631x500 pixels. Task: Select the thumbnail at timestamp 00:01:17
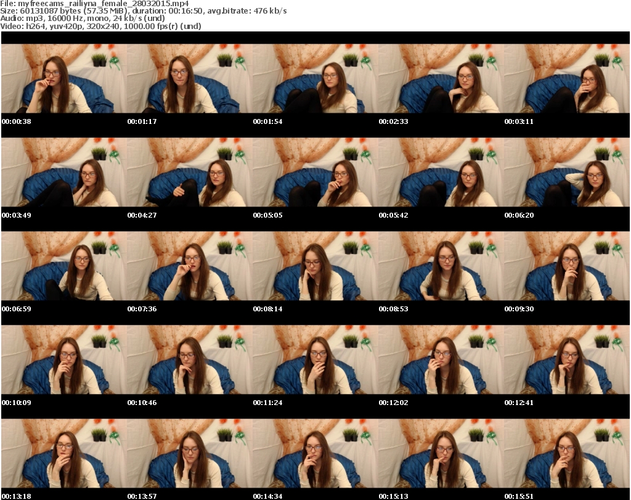coord(190,78)
